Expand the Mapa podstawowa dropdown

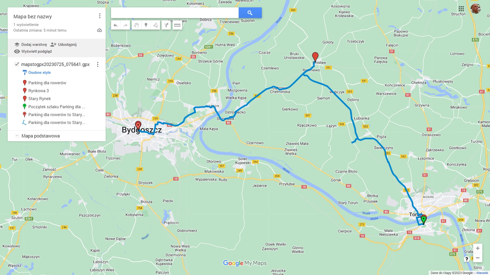pos(17,136)
